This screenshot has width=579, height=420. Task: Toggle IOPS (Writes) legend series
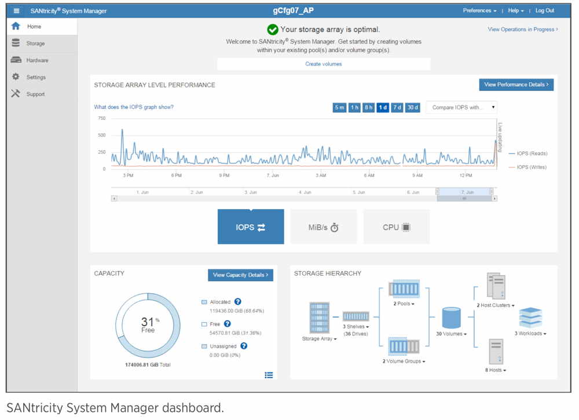click(x=527, y=167)
